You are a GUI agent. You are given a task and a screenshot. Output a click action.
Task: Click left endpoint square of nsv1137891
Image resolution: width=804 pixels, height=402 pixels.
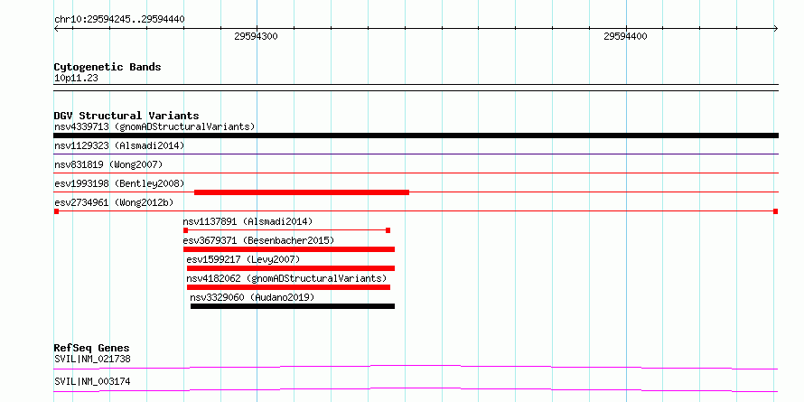[x=185, y=230]
